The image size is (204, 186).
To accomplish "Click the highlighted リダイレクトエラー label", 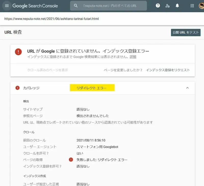I will click(x=93, y=88).
